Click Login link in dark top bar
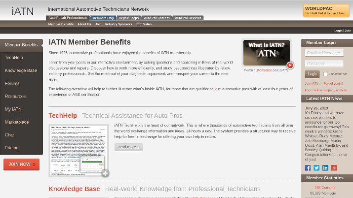This screenshot has width=353, height=198. pos(338,31)
